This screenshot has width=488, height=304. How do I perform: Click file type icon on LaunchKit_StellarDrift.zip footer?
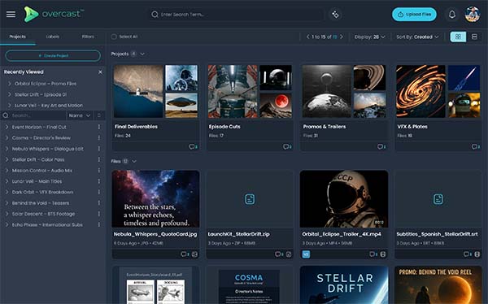click(x=289, y=254)
